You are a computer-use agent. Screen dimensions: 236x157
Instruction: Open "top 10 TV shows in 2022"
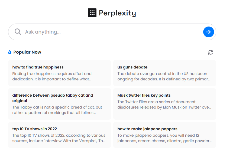pyautogui.click(x=35, y=129)
